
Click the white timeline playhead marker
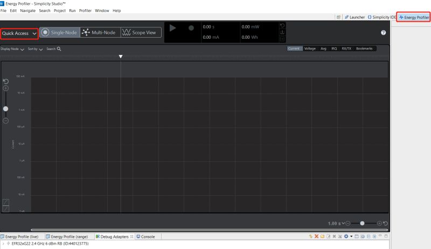pyautogui.click(x=121, y=56)
